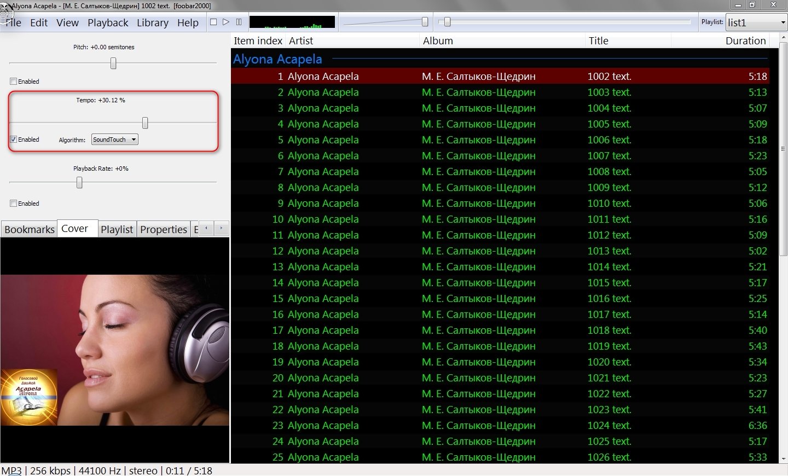This screenshot has width=788, height=476.
Task: Switch to the Bookmarks tab
Action: 30,229
